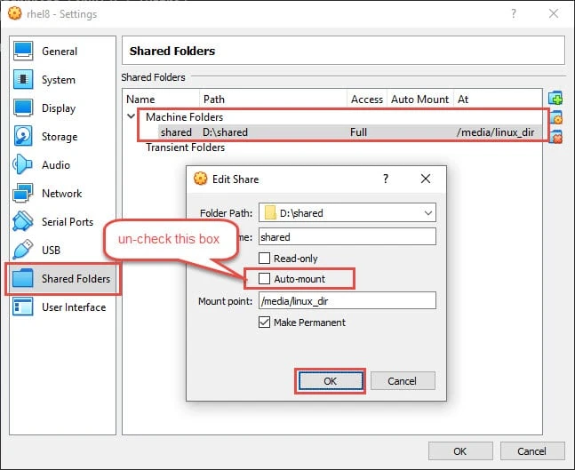Select the shared folder row D:\shared
575x470 pixels.
click(350, 132)
